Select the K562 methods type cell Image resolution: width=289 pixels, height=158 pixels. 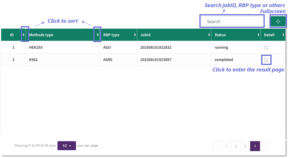(x=33, y=60)
